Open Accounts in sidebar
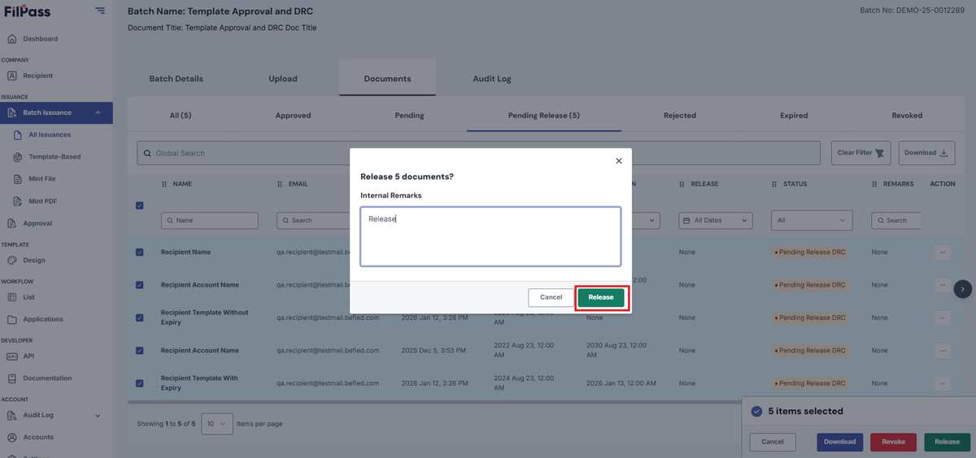This screenshot has height=458, width=976. (38, 437)
